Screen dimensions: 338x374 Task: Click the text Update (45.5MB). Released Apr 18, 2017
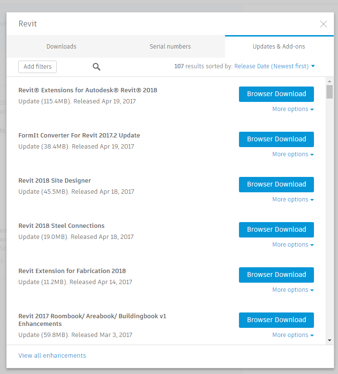click(x=76, y=192)
